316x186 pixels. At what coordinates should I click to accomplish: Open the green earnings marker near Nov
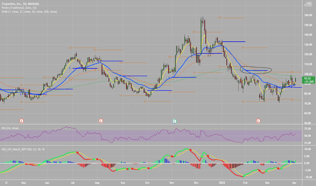coord(174,121)
